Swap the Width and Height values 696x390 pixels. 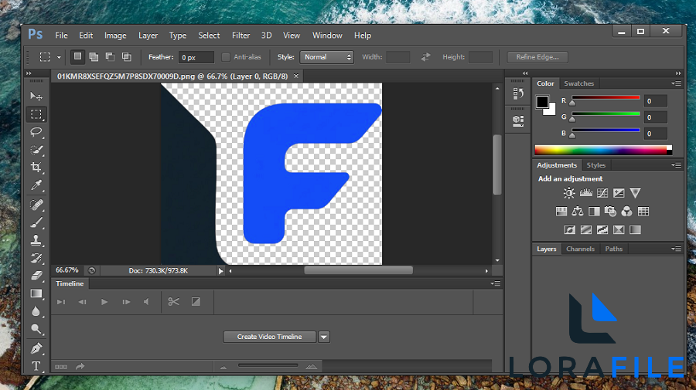pyautogui.click(x=425, y=57)
